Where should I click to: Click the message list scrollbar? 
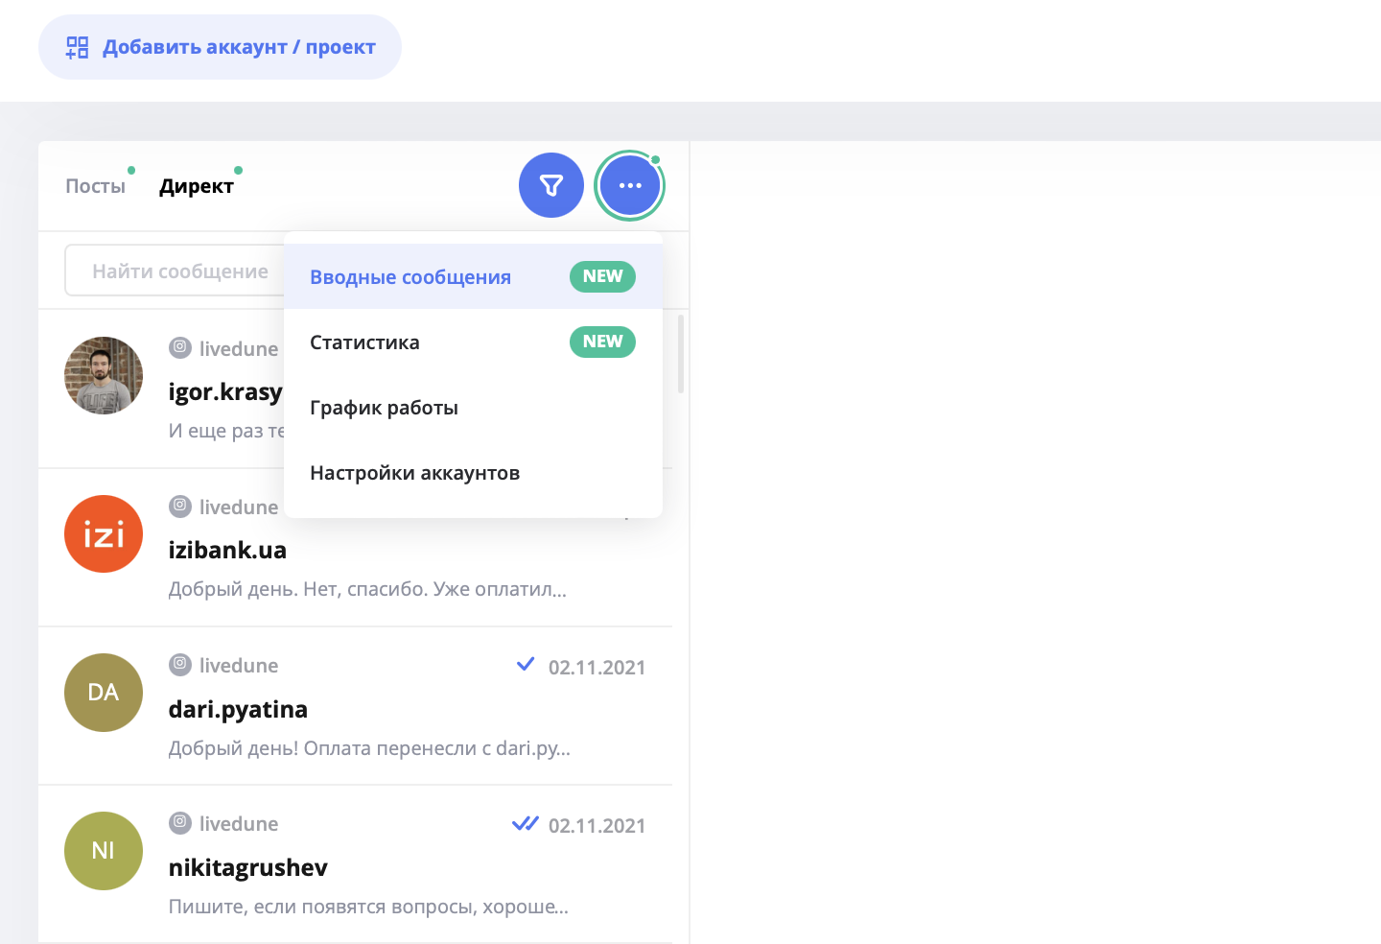(x=681, y=354)
